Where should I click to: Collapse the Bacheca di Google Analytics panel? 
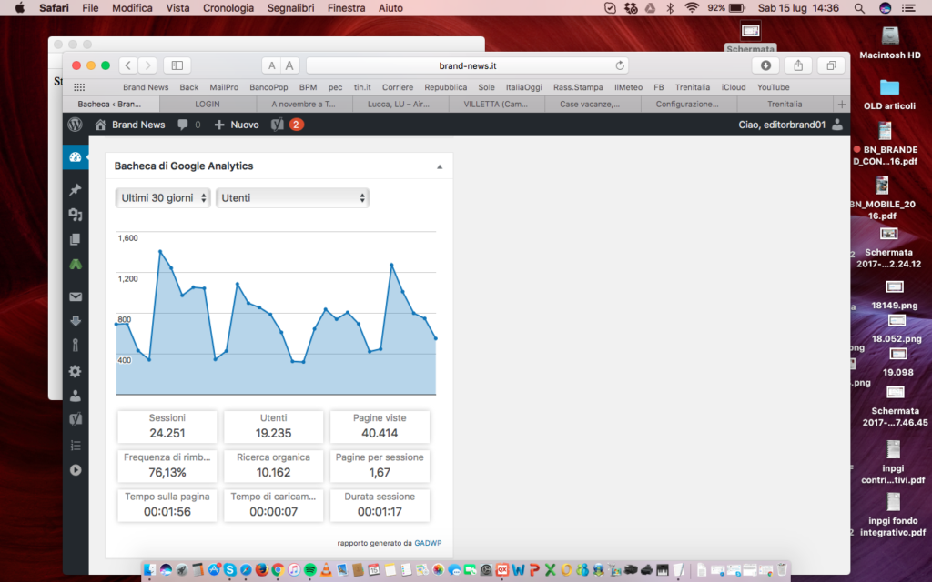tap(440, 166)
